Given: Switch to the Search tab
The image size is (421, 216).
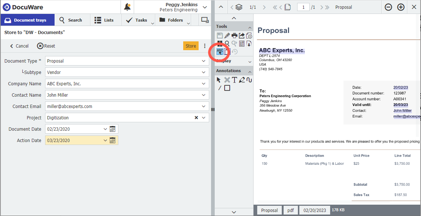Looking at the screenshot, I should click(73, 20).
